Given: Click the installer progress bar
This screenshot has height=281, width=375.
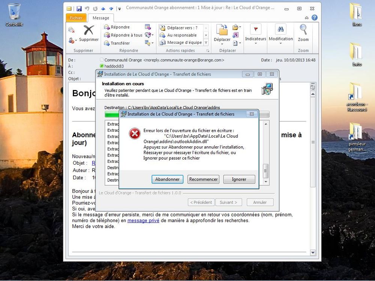Looking at the screenshot, I should point(187,114).
